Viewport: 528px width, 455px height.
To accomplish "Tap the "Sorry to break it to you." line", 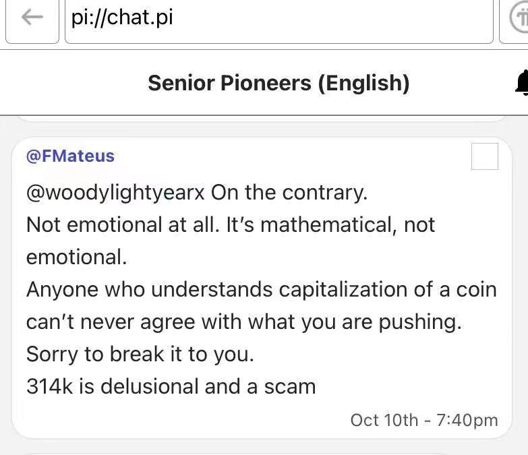I will click(140, 354).
